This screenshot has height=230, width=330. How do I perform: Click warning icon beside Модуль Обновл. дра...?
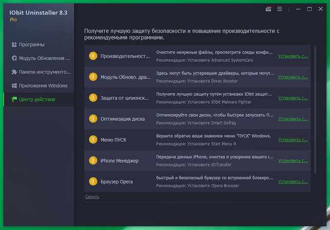point(93,77)
